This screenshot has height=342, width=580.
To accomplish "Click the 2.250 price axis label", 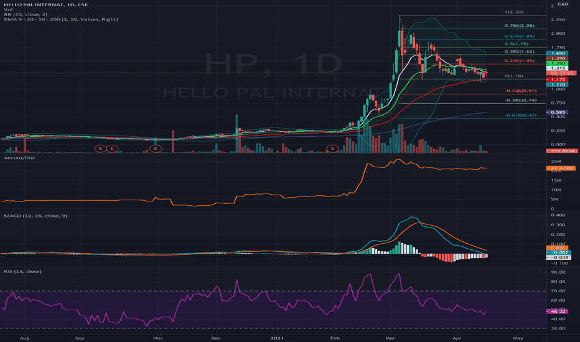I will 558,20.
